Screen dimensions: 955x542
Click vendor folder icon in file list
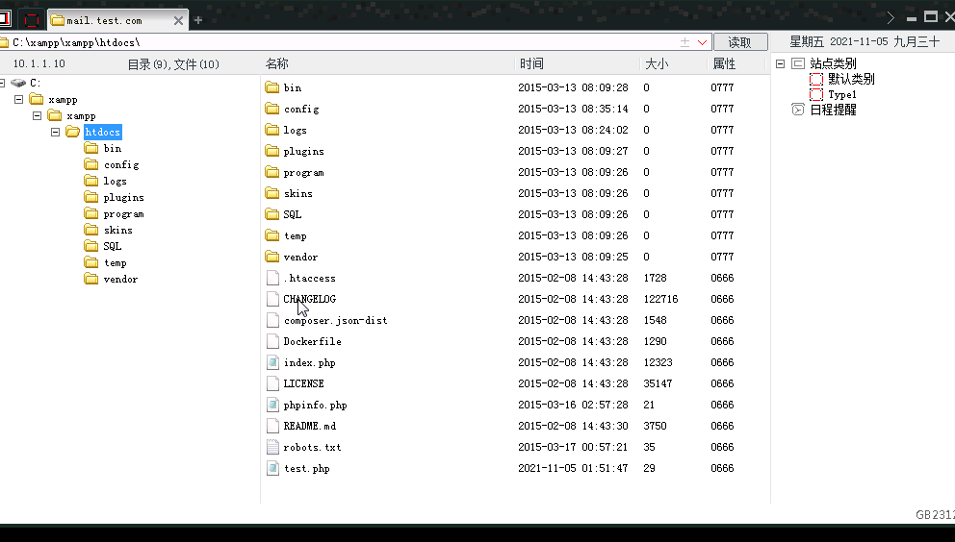[272, 257]
